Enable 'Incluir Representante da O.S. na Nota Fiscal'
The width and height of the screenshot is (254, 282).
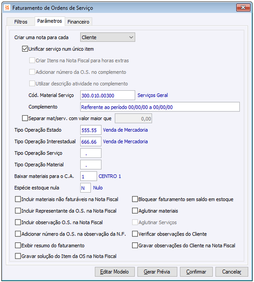tap(18, 211)
